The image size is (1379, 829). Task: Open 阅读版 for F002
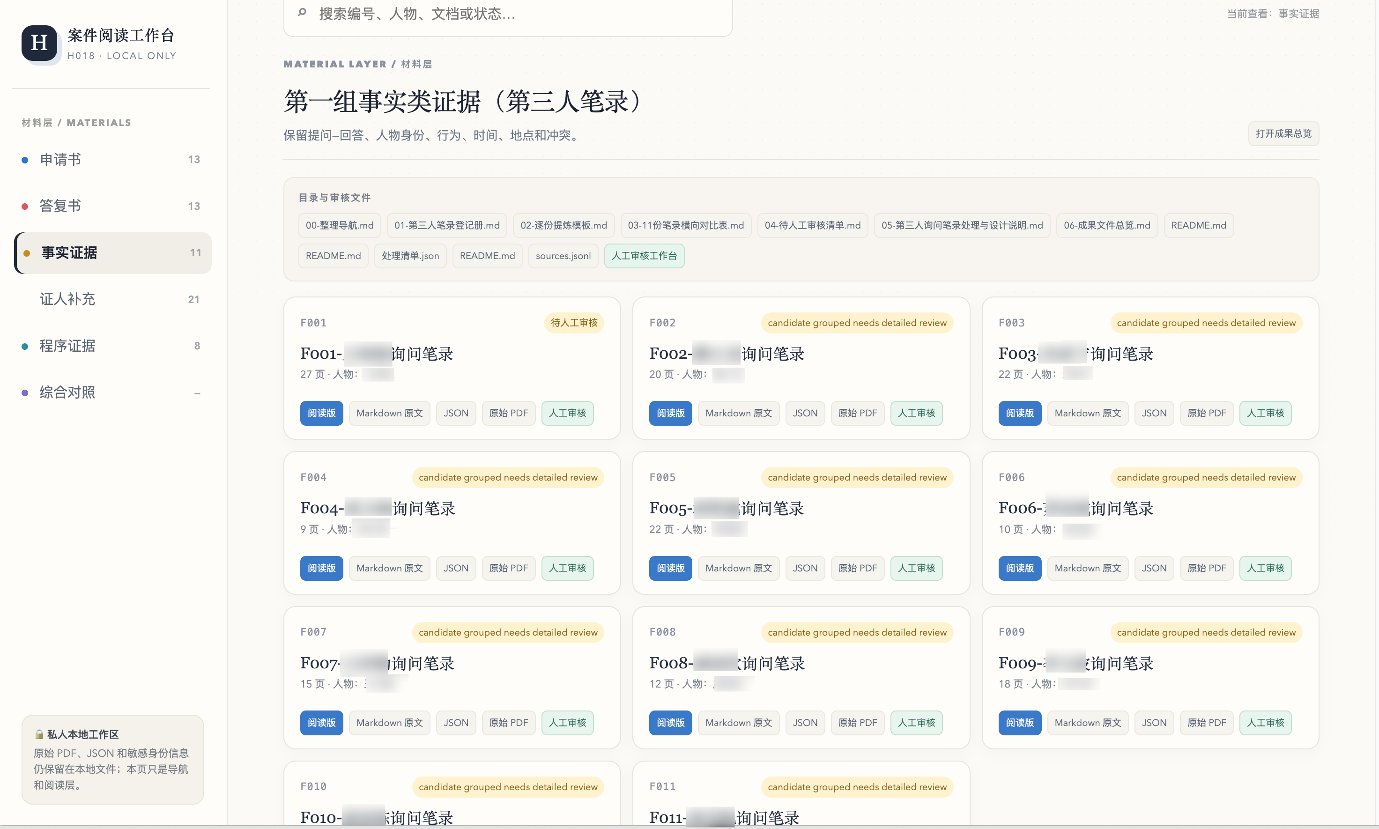coord(670,414)
